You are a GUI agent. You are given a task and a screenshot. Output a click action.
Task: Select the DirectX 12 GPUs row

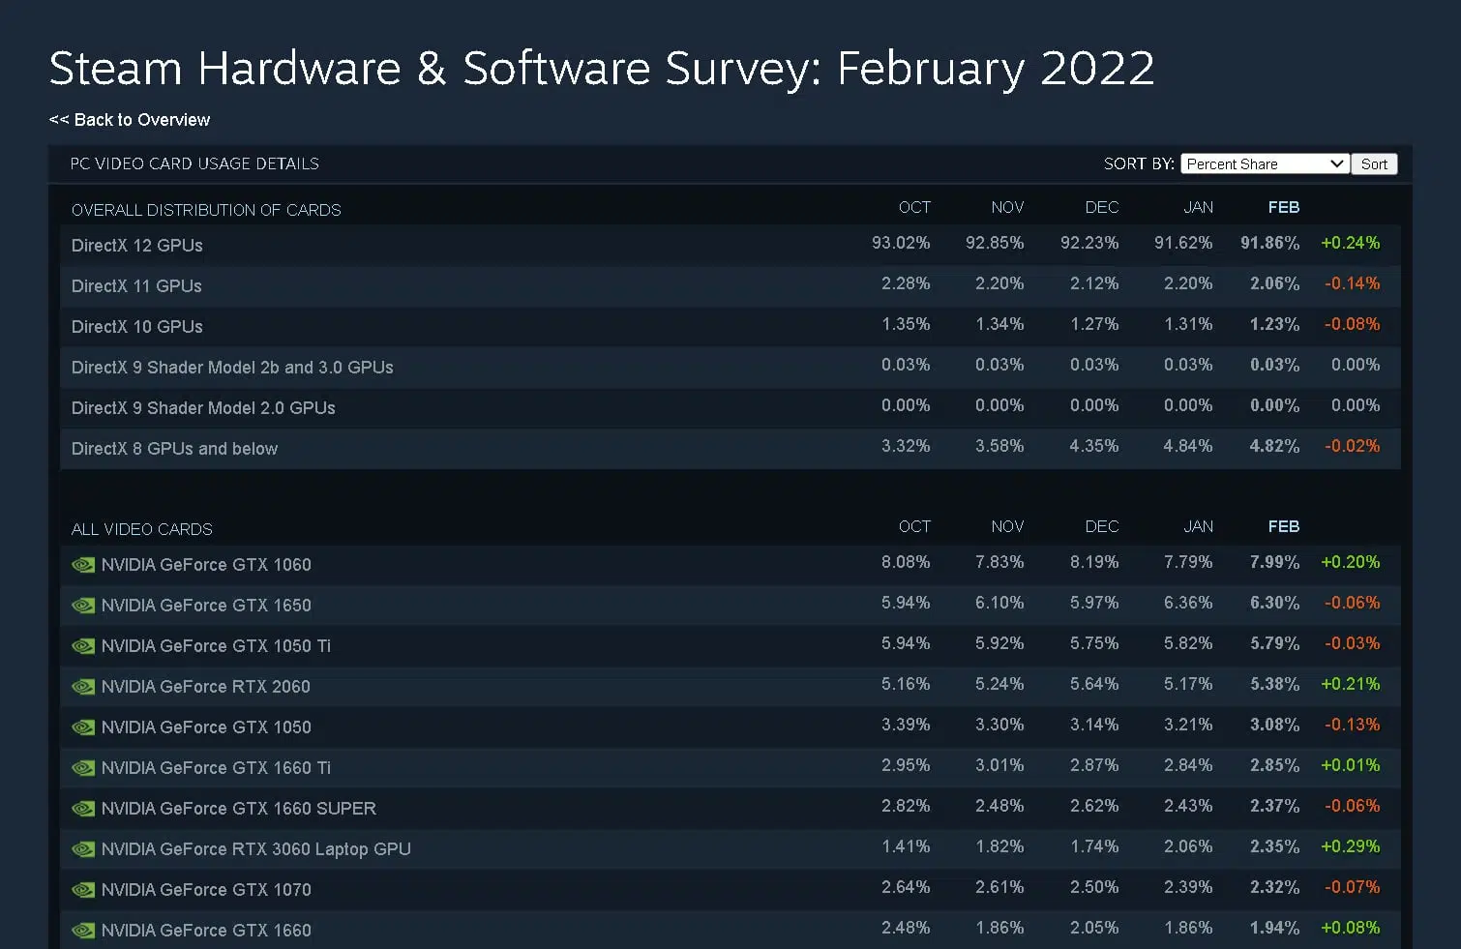coord(136,246)
